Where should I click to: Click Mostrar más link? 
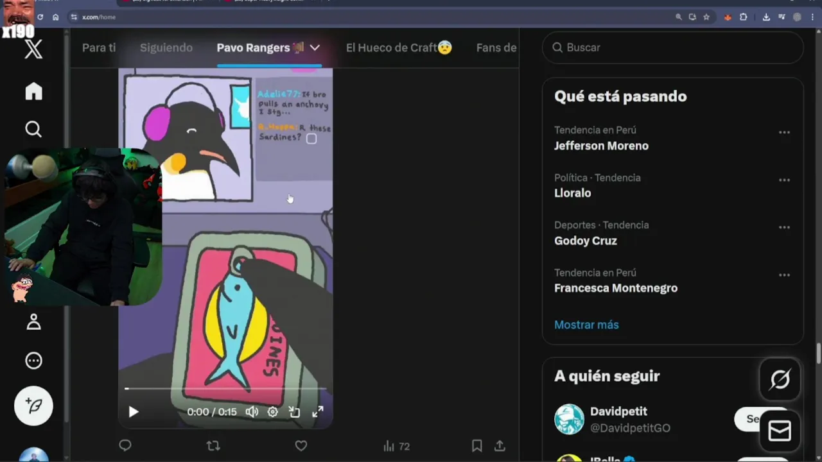point(586,325)
